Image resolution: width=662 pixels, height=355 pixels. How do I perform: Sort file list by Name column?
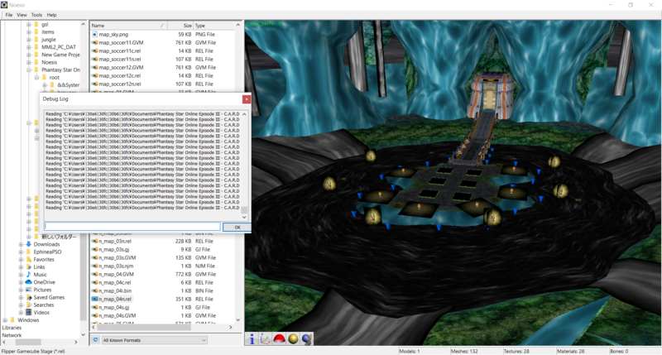pos(128,26)
